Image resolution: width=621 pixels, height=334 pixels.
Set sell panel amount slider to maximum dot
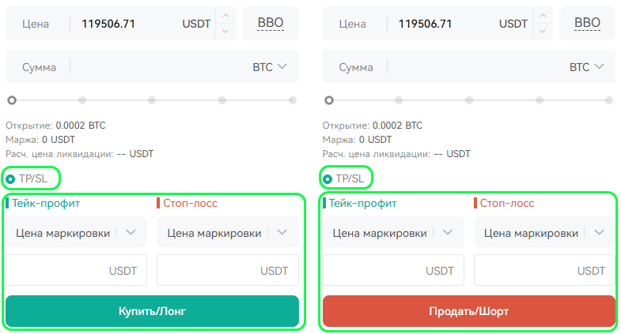point(609,100)
